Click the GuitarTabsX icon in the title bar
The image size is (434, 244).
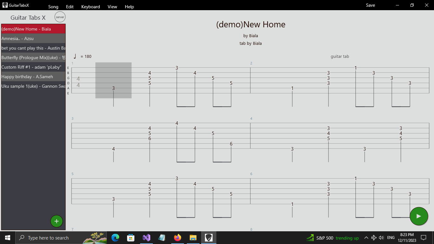click(5, 5)
